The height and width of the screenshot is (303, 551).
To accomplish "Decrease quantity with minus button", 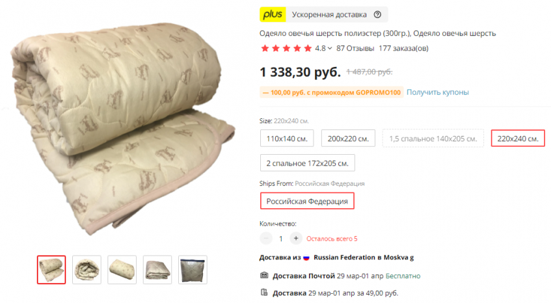I will 266,239.
